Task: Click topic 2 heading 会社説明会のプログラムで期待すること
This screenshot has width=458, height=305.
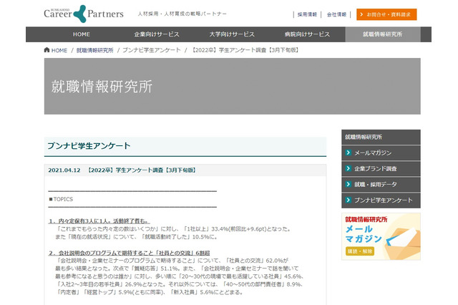Action: (x=129, y=253)
